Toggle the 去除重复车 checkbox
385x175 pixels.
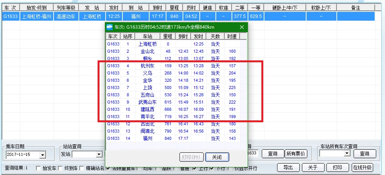coord(108,168)
